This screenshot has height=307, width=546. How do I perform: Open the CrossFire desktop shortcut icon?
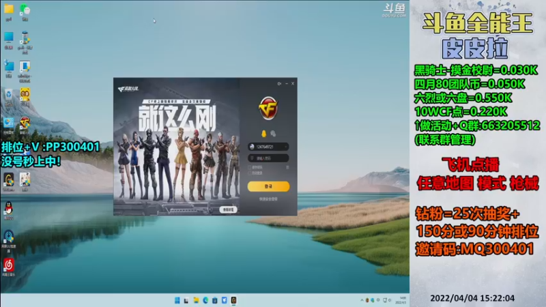point(25,123)
